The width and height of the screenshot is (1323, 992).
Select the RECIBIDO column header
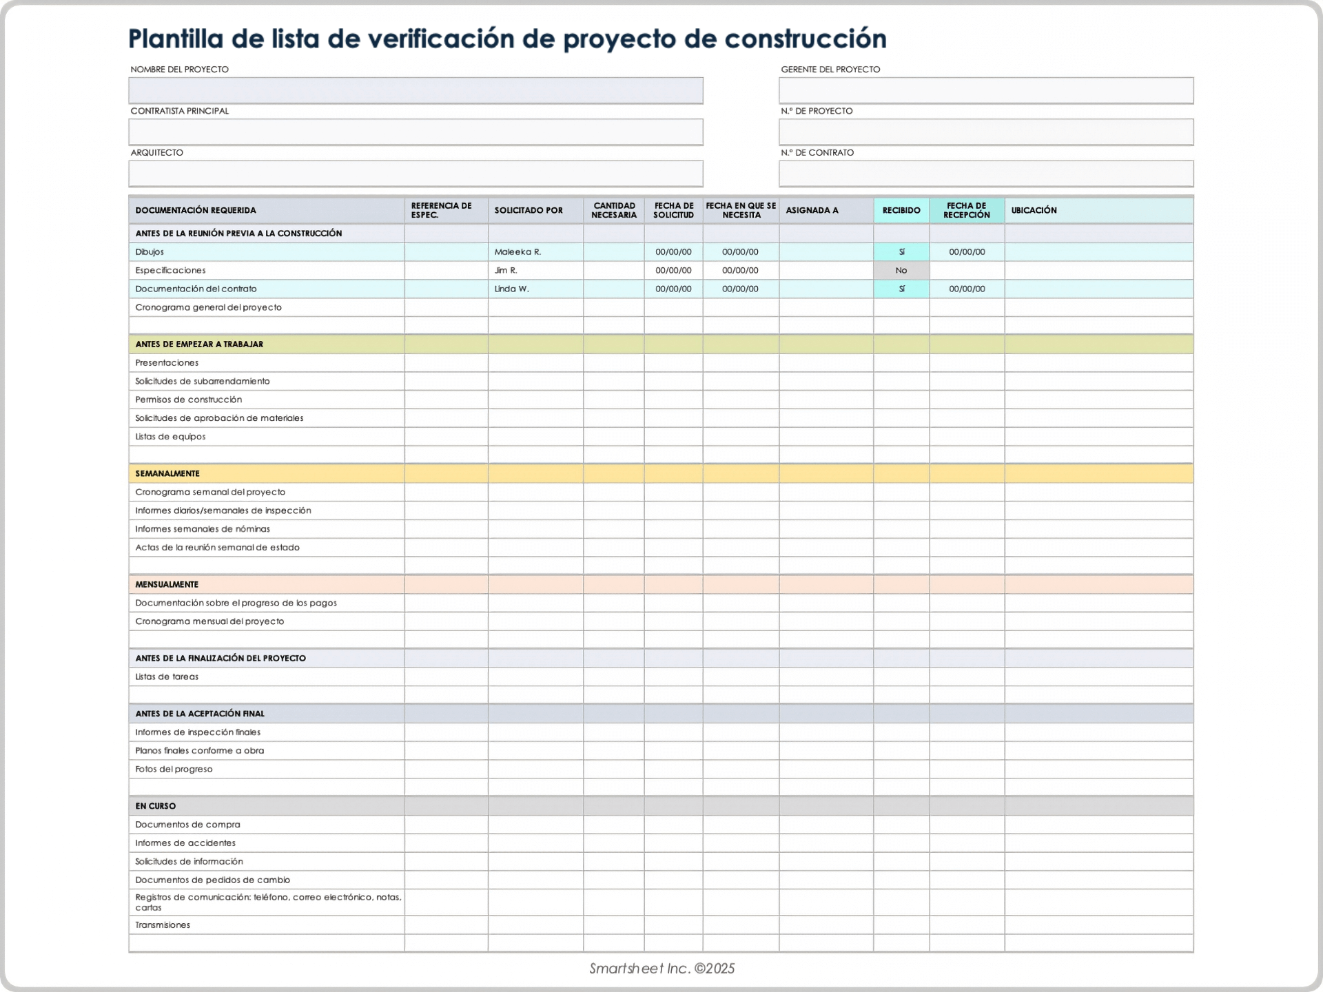click(x=901, y=210)
